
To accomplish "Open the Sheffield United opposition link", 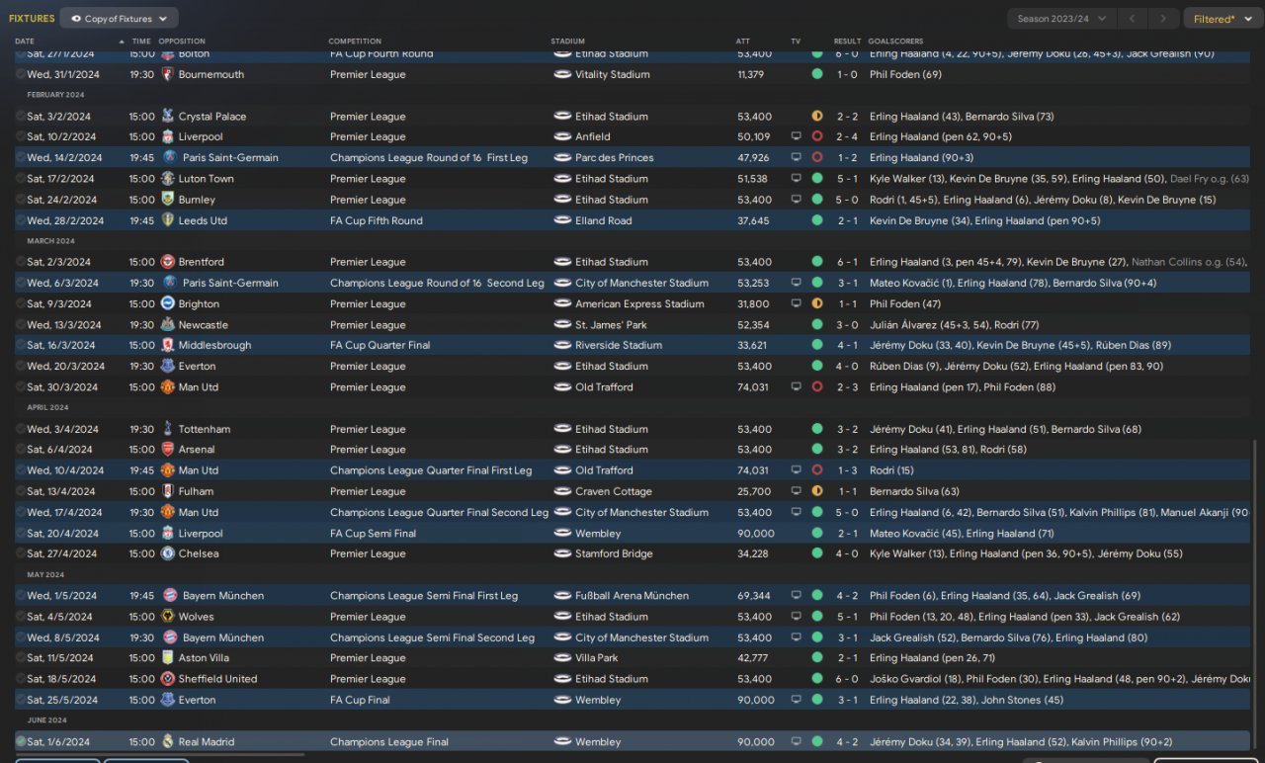I will click(217, 679).
